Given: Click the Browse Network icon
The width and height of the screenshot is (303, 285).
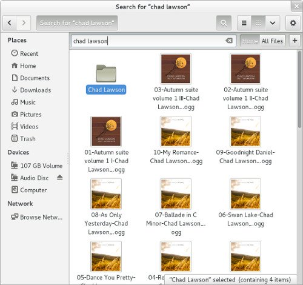Looking at the screenshot, I should (15, 216).
